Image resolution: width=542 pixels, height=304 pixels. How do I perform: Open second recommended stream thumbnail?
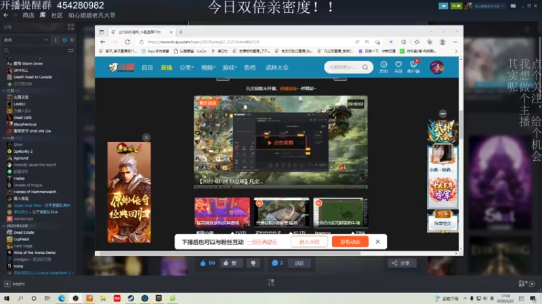click(x=281, y=212)
